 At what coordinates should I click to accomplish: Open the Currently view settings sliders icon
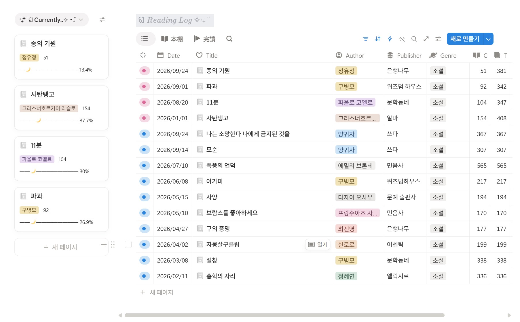pos(102,20)
